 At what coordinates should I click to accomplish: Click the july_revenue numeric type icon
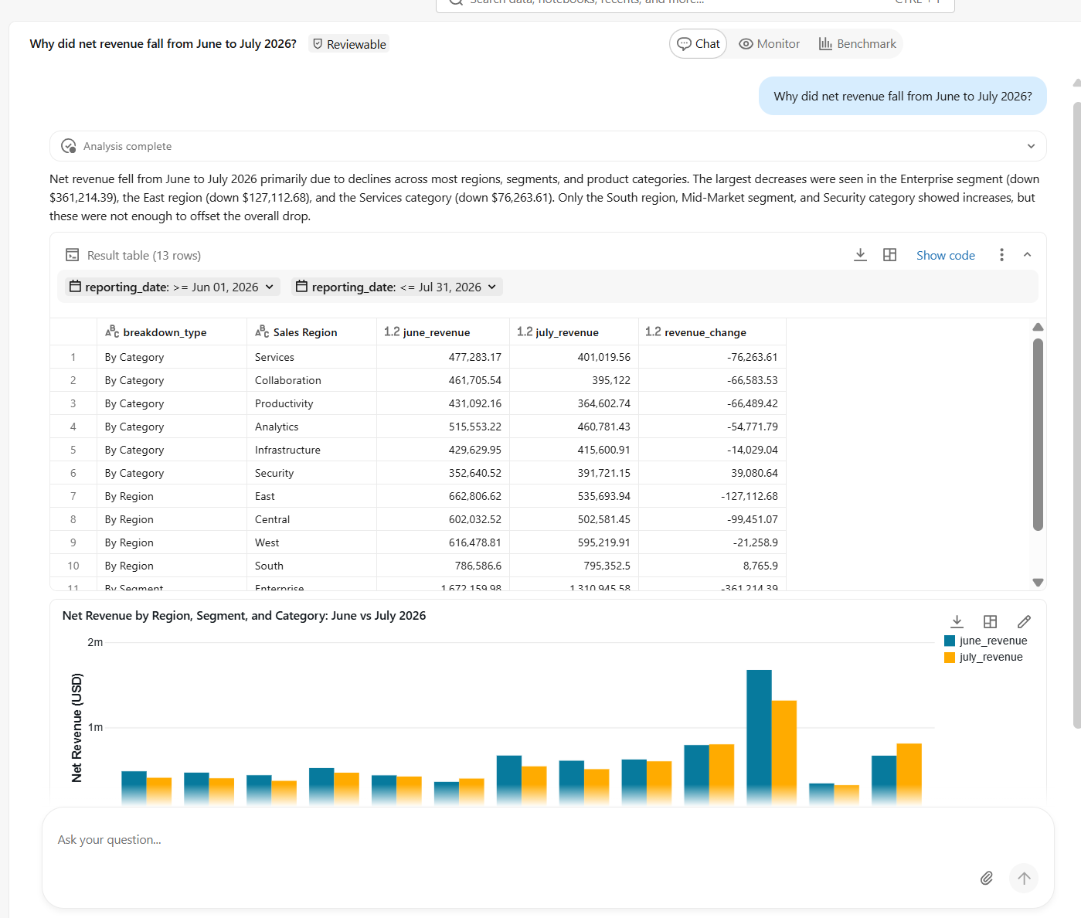click(525, 332)
